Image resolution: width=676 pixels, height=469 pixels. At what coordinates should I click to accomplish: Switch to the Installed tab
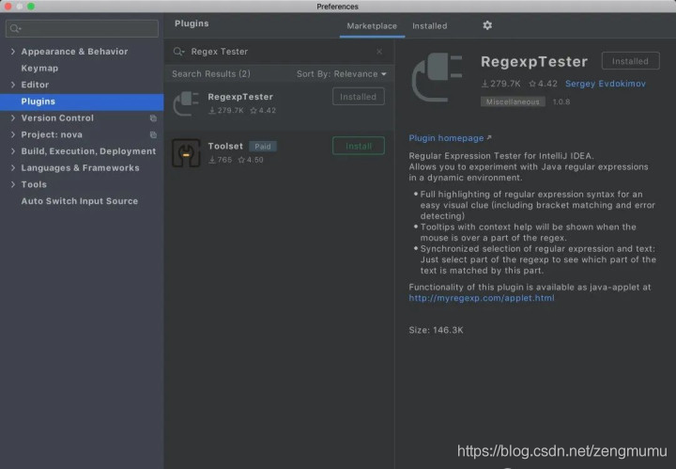click(x=429, y=26)
